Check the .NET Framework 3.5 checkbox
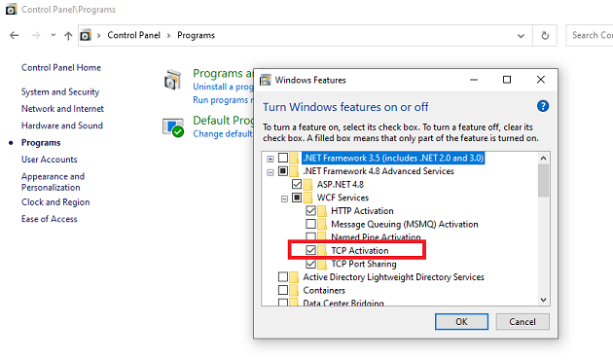Viewport: 613px width, 361px height. (283, 158)
